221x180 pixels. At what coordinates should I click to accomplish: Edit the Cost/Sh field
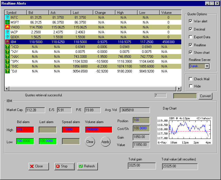click(x=141, y=129)
